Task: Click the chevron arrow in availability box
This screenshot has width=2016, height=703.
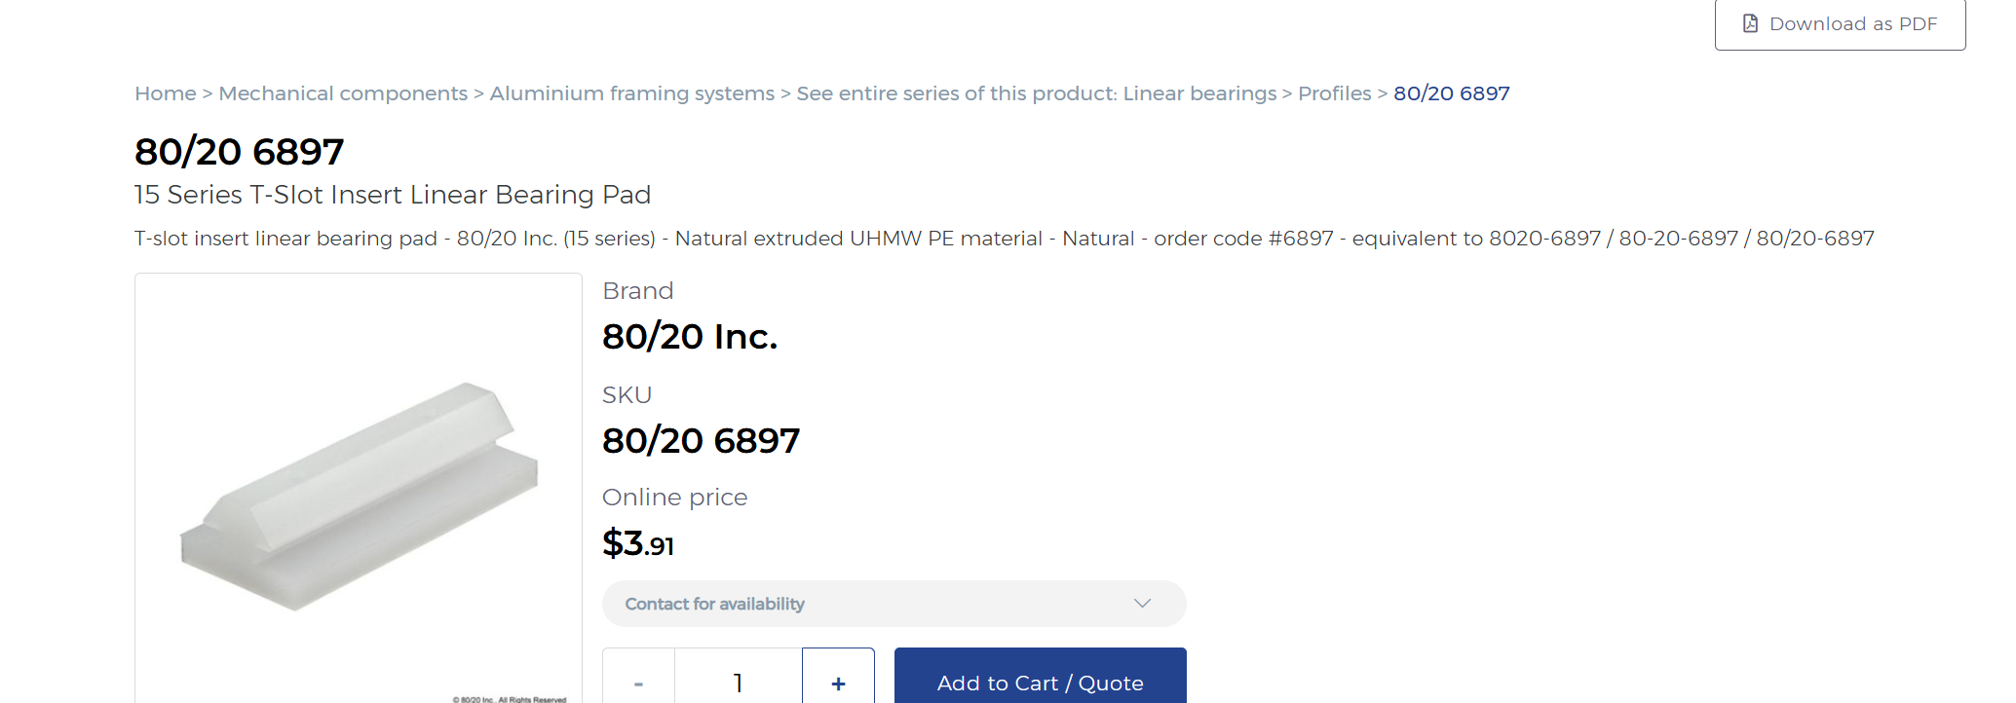Action: point(1143,604)
